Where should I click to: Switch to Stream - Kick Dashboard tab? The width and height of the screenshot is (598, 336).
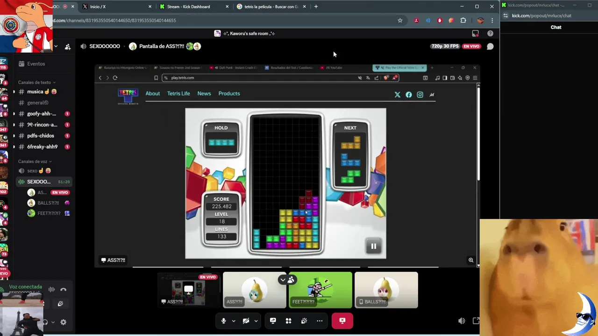(194, 7)
